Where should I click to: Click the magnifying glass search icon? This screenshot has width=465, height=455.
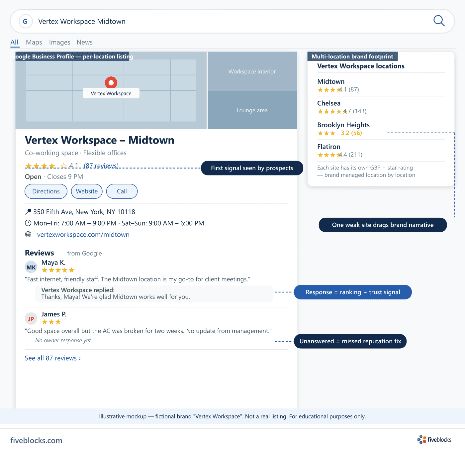tap(439, 21)
